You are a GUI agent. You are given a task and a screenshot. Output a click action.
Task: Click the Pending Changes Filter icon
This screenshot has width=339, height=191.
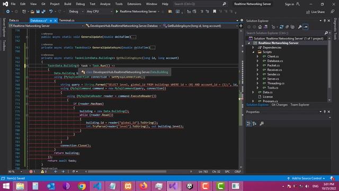[273, 27]
